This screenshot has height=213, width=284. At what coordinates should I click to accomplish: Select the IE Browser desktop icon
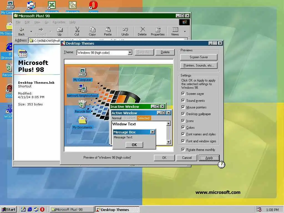pos(9,47)
